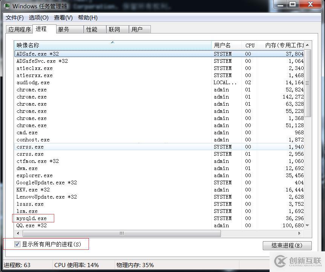Close the Task Manager window

[x=310, y=4]
